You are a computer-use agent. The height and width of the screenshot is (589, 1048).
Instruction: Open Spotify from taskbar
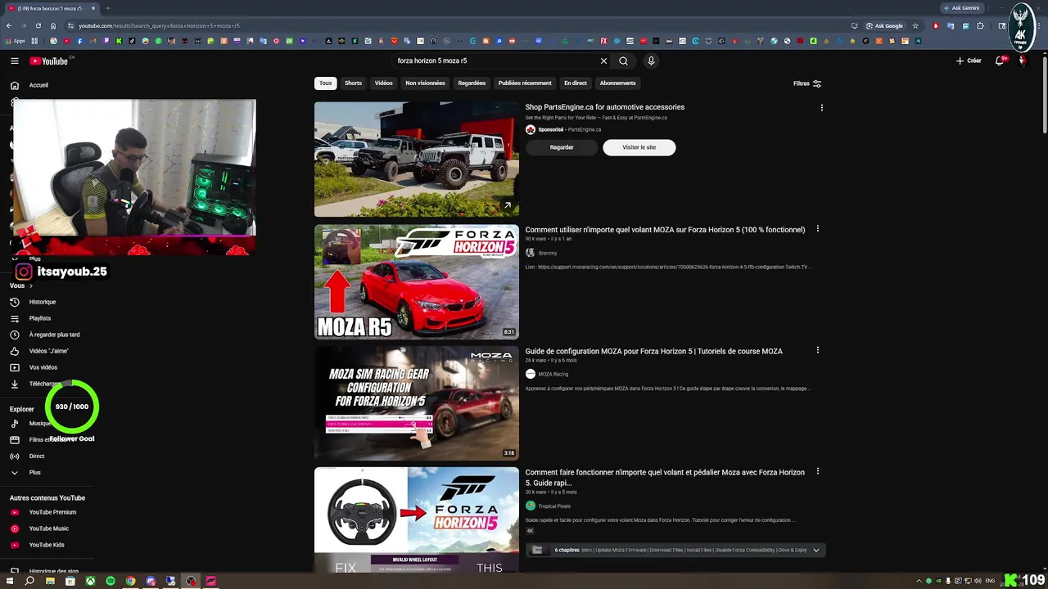(111, 581)
